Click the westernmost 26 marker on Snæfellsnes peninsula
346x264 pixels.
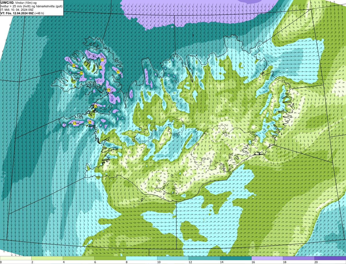pos(74,123)
